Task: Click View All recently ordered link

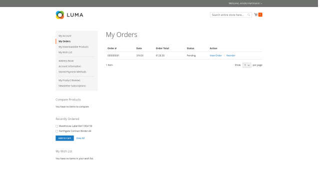Action: click(x=80, y=138)
